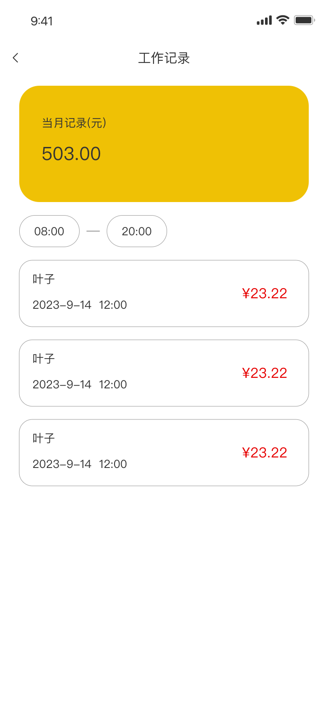The height and width of the screenshot is (712, 328).
Task: Tap the name 叶子 in the second record
Action: tap(44, 359)
